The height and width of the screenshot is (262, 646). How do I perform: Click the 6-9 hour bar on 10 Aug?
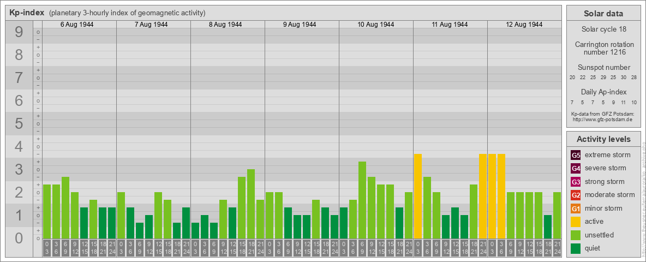click(x=362, y=200)
